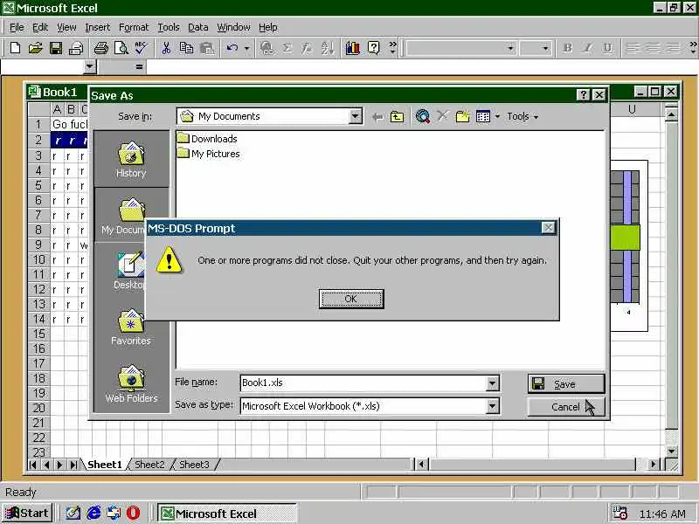Click Microsoft Excel taskbar button
This screenshot has height=524, width=699.
pos(227,514)
